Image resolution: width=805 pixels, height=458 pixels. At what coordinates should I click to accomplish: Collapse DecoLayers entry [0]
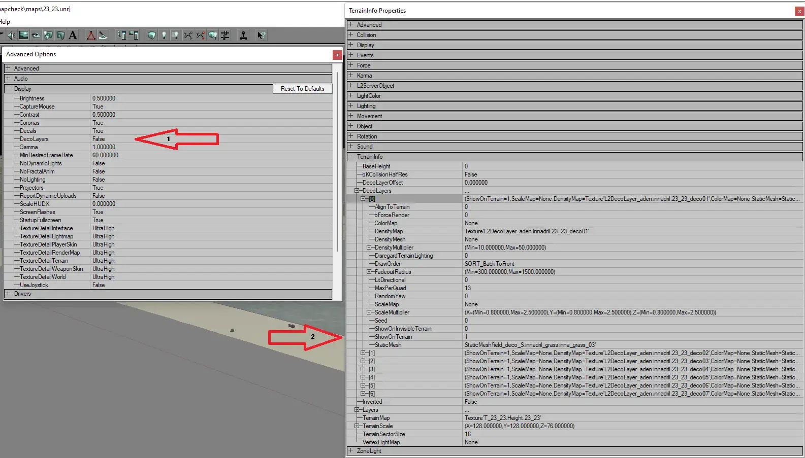tap(363, 199)
